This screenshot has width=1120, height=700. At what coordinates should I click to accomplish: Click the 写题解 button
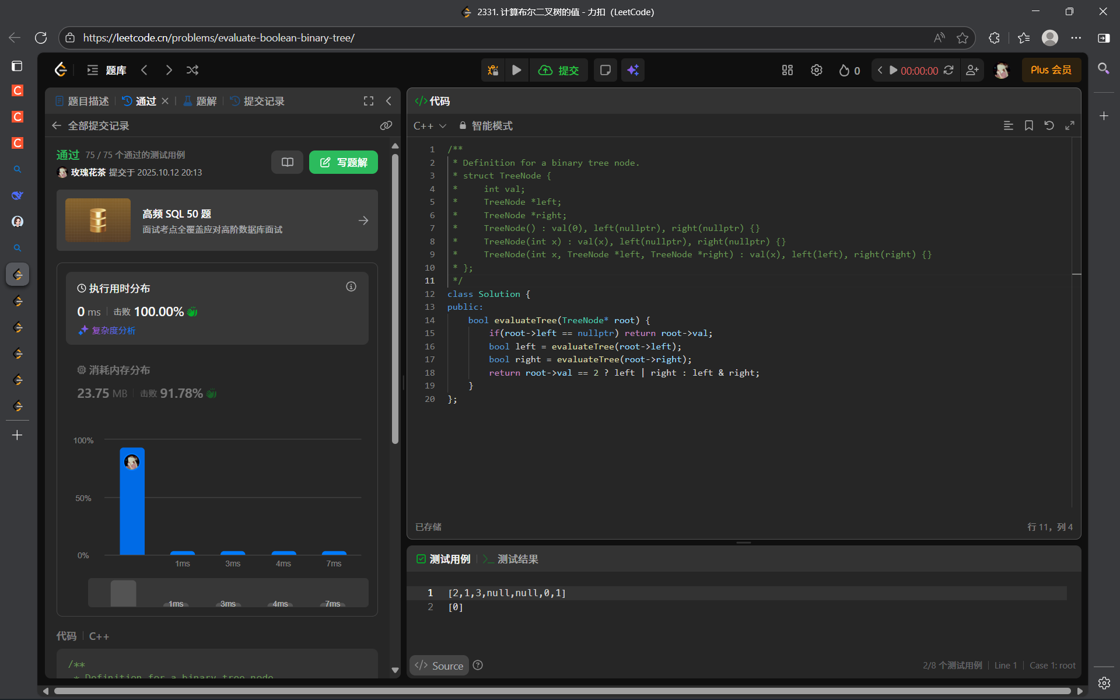pos(344,162)
